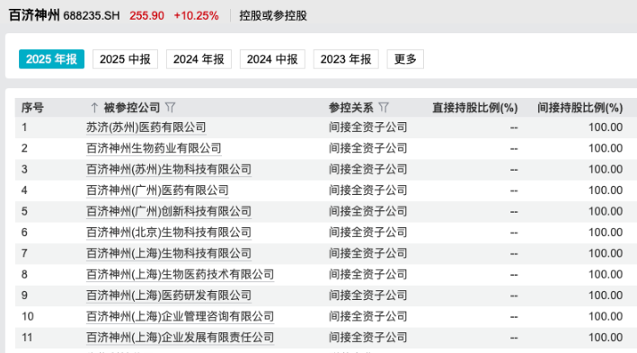Image resolution: width=637 pixels, height=353 pixels.
Task: Click the change percentage +10.25%
Action: [x=196, y=16]
